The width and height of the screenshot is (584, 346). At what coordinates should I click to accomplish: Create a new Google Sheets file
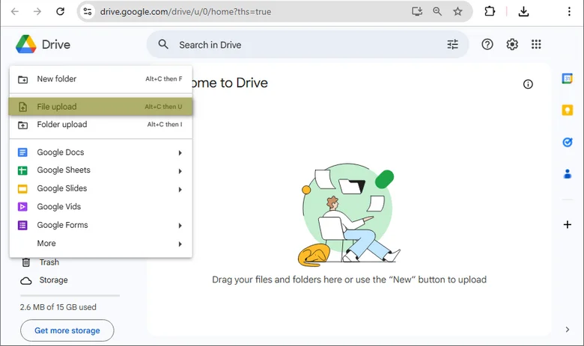click(x=100, y=170)
